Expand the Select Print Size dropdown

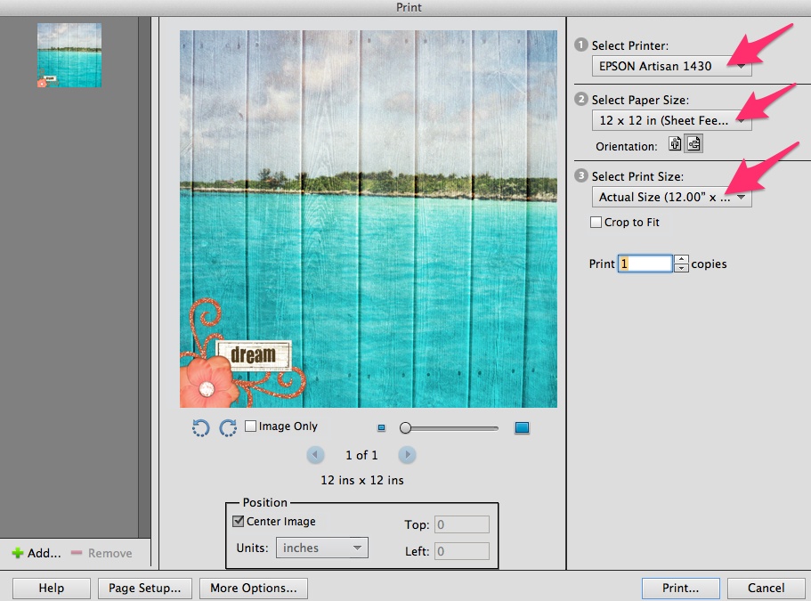point(671,197)
